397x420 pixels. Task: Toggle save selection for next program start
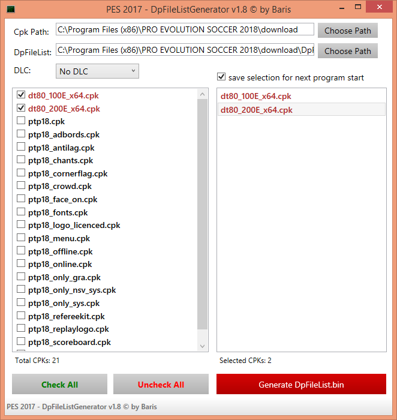coord(221,77)
